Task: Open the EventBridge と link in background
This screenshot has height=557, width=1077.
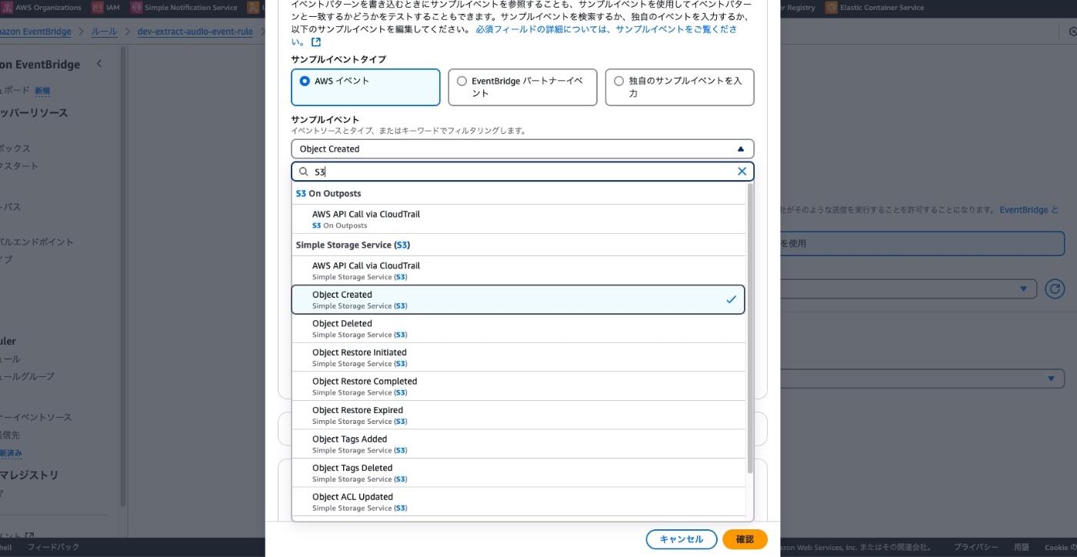Action: [x=1029, y=209]
